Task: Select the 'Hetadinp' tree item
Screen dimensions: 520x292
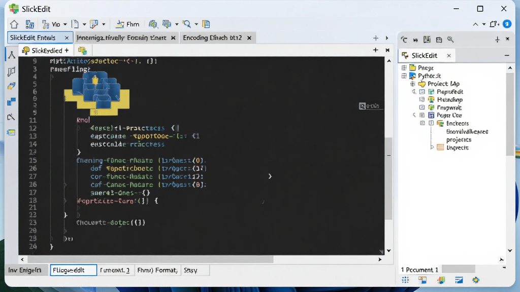Action: 450,100
